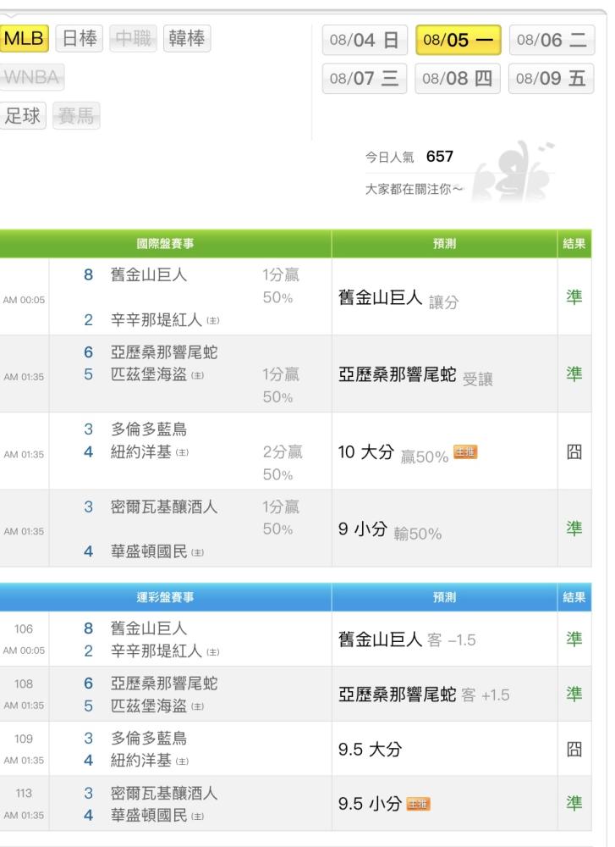Viewport: 615px width, 847px height.
Task: Click the 9.5 大分 prediction
Action: click(x=370, y=750)
